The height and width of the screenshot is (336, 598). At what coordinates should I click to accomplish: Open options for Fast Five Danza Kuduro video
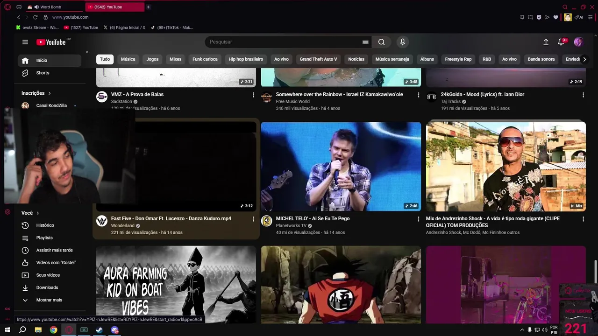pyautogui.click(x=254, y=219)
